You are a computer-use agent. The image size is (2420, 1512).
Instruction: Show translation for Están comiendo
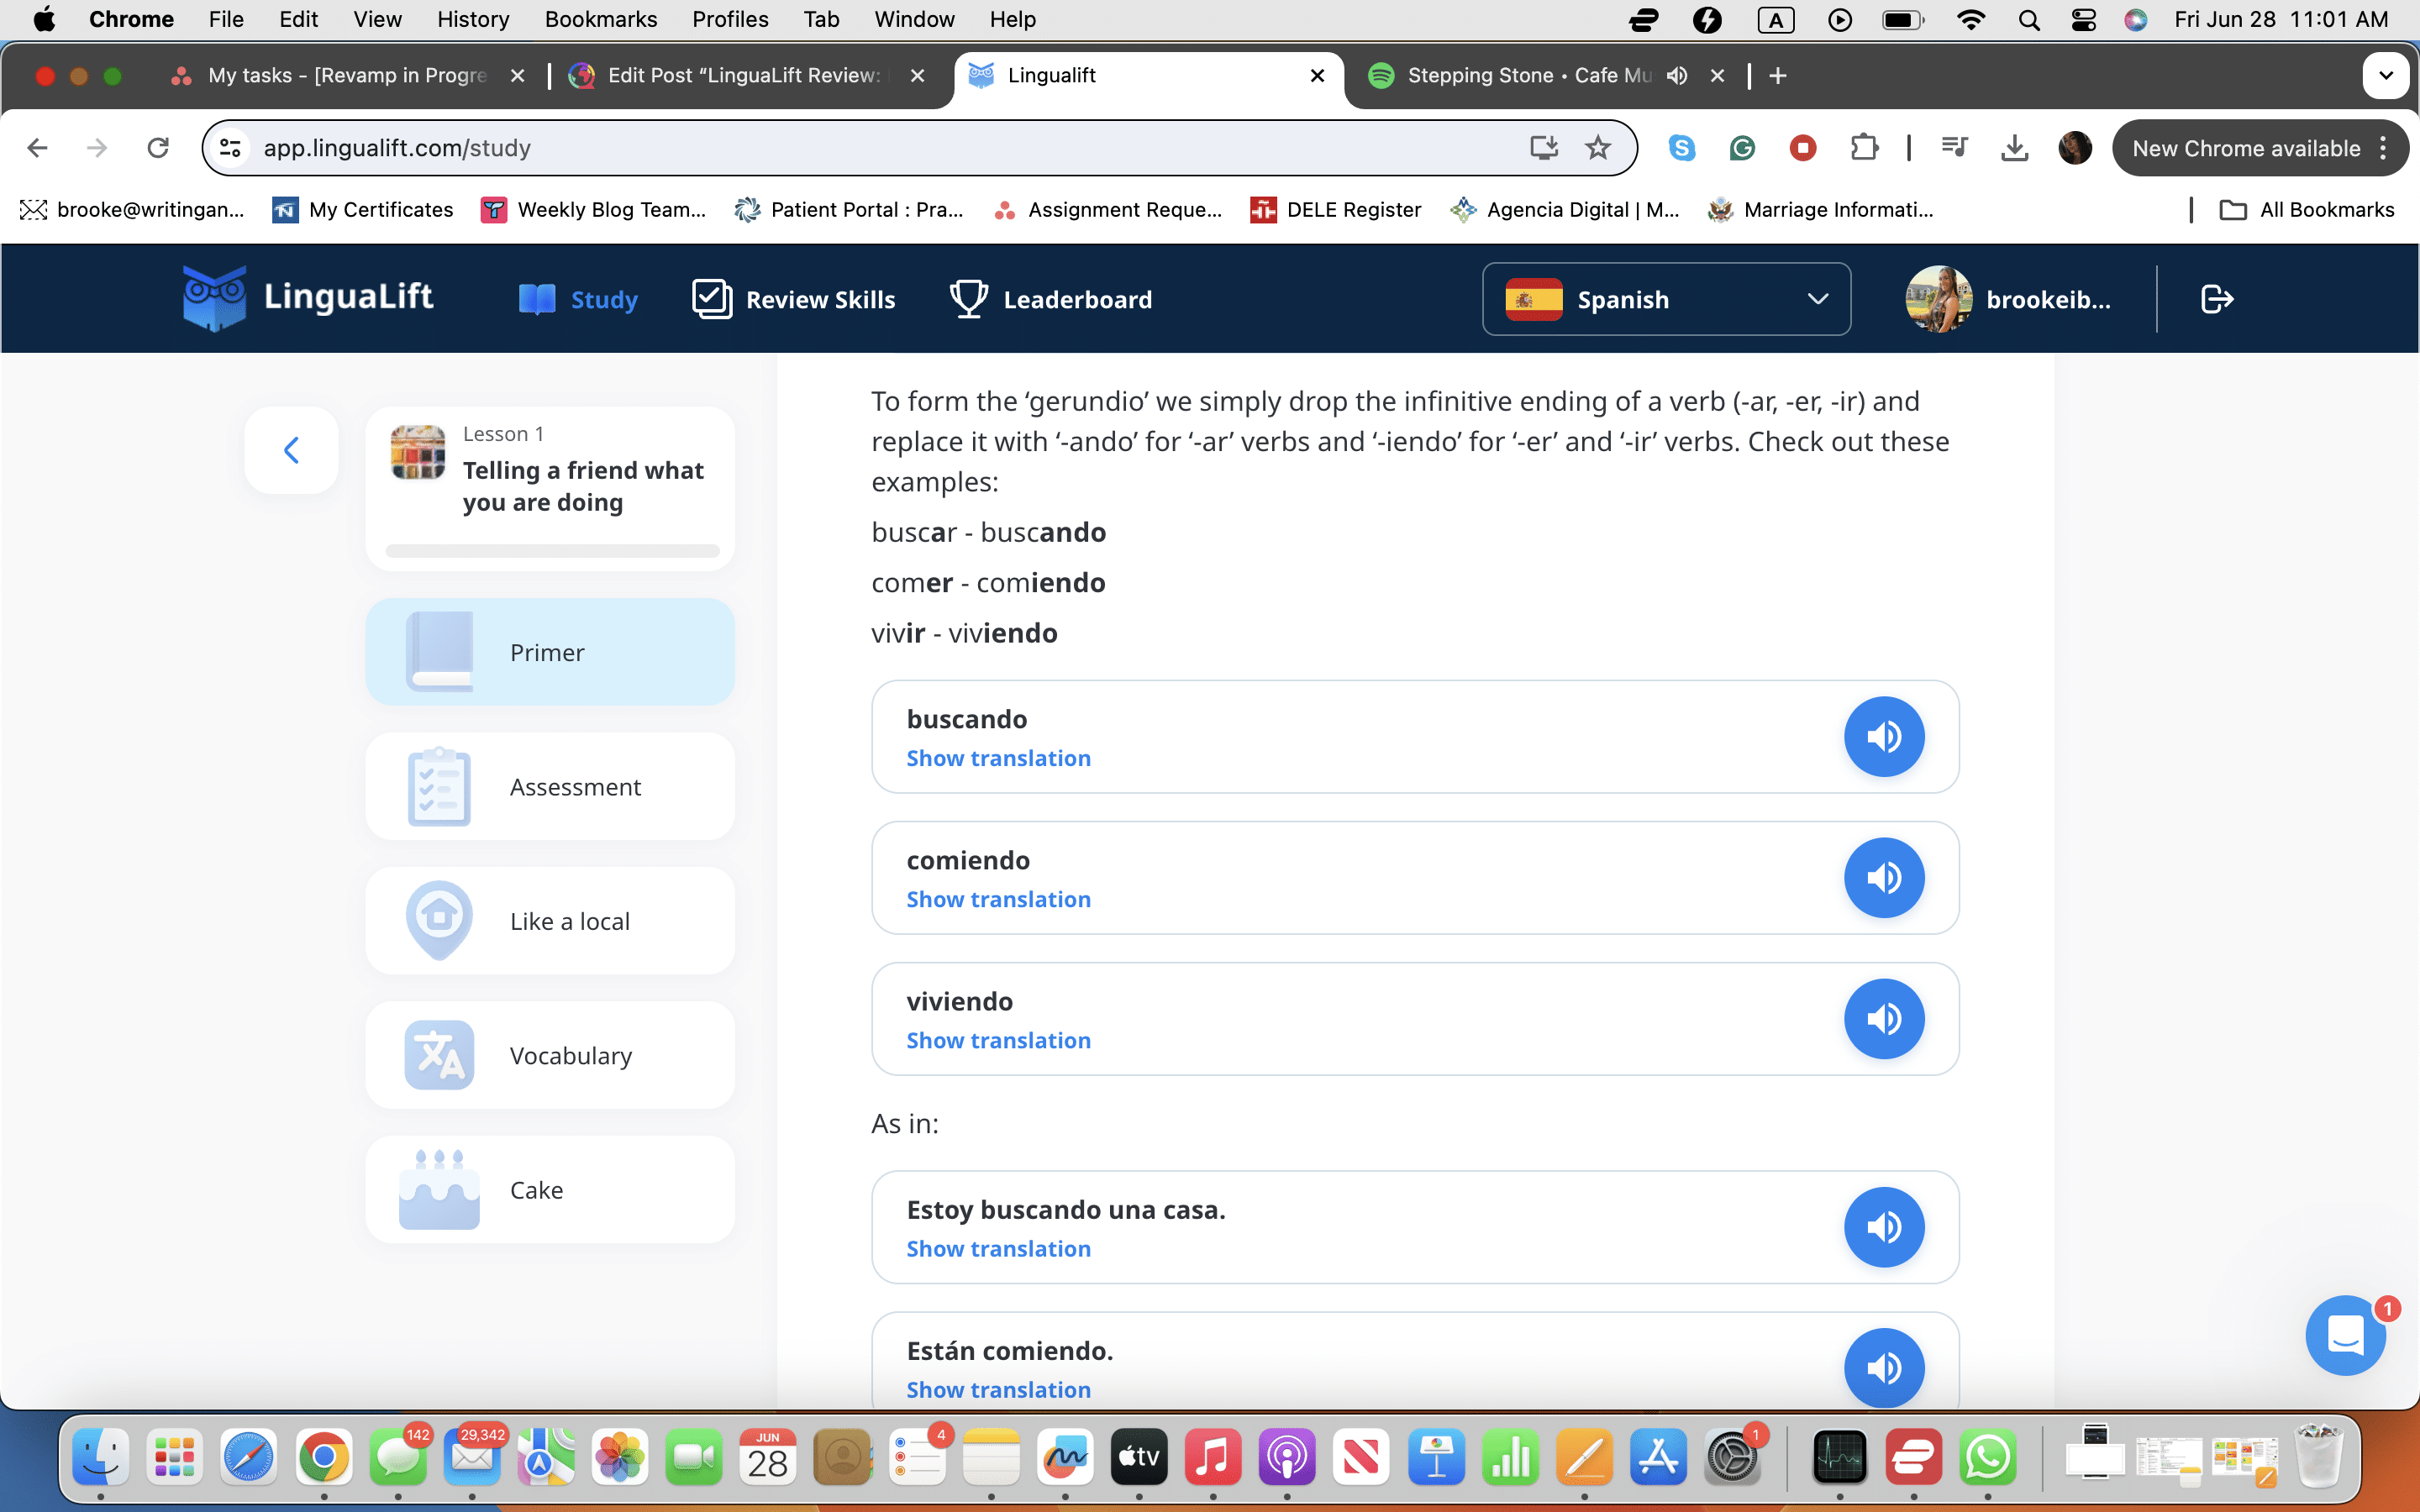(998, 1389)
